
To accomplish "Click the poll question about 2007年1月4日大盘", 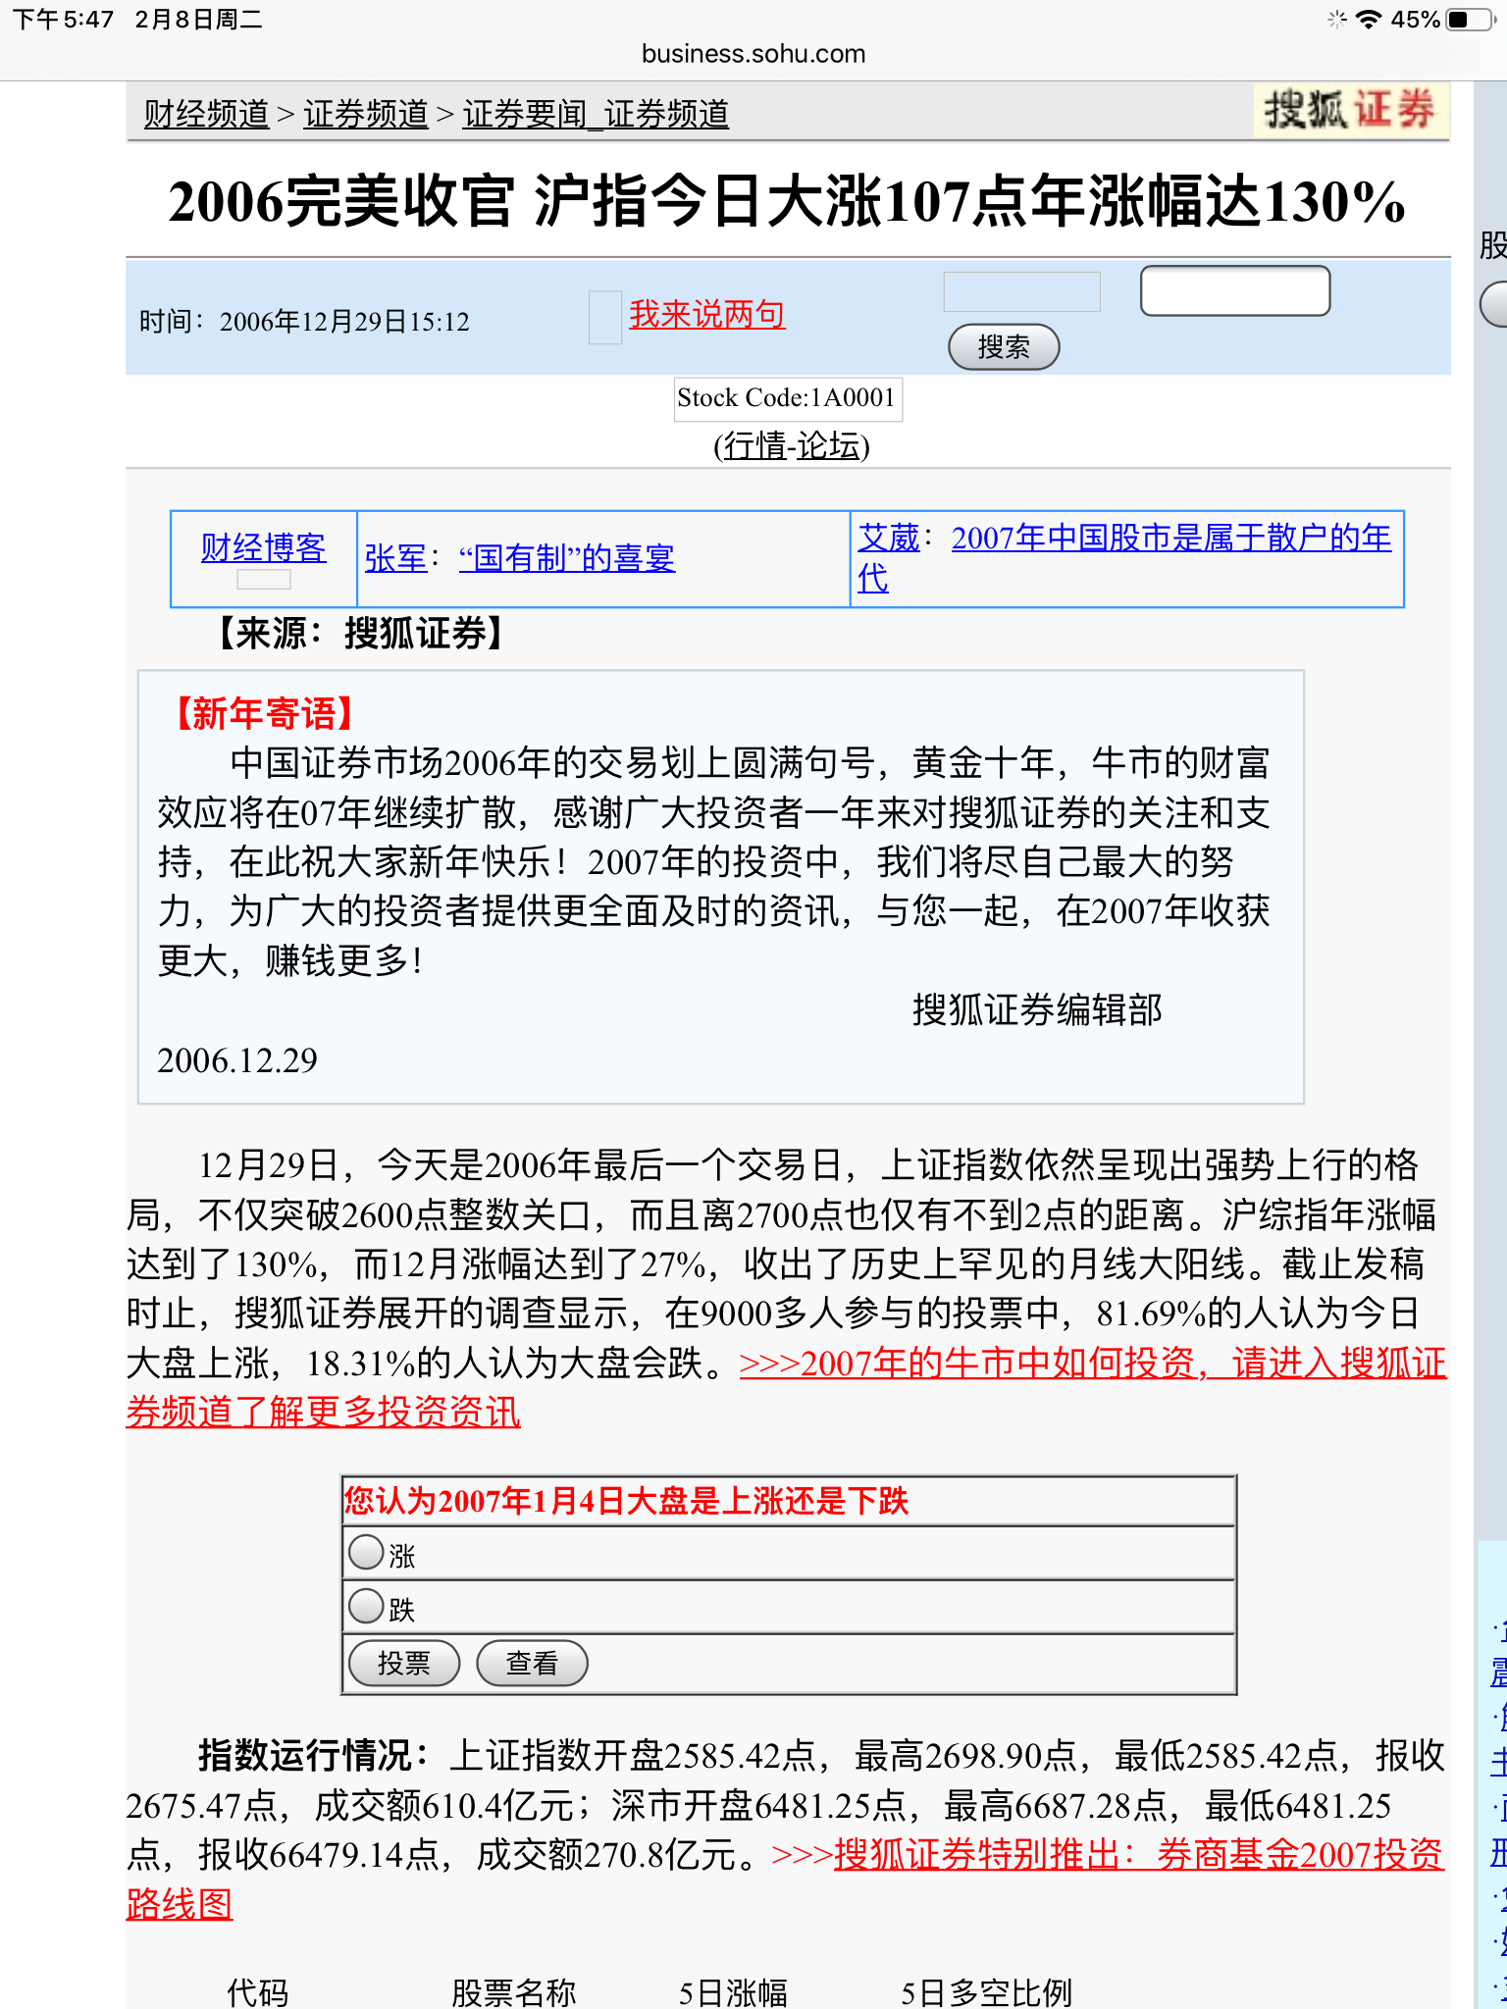I will pos(626,1501).
